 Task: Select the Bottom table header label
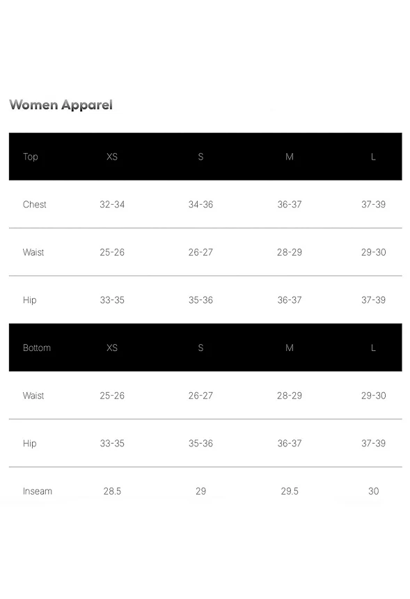pos(37,348)
